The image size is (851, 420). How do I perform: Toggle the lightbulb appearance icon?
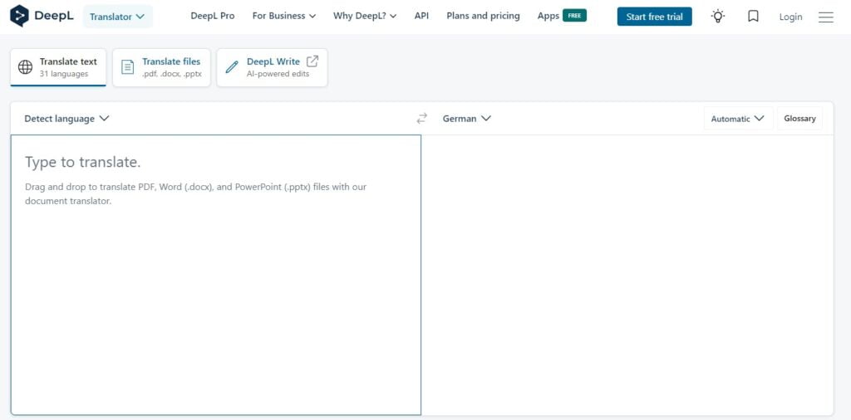pyautogui.click(x=718, y=17)
